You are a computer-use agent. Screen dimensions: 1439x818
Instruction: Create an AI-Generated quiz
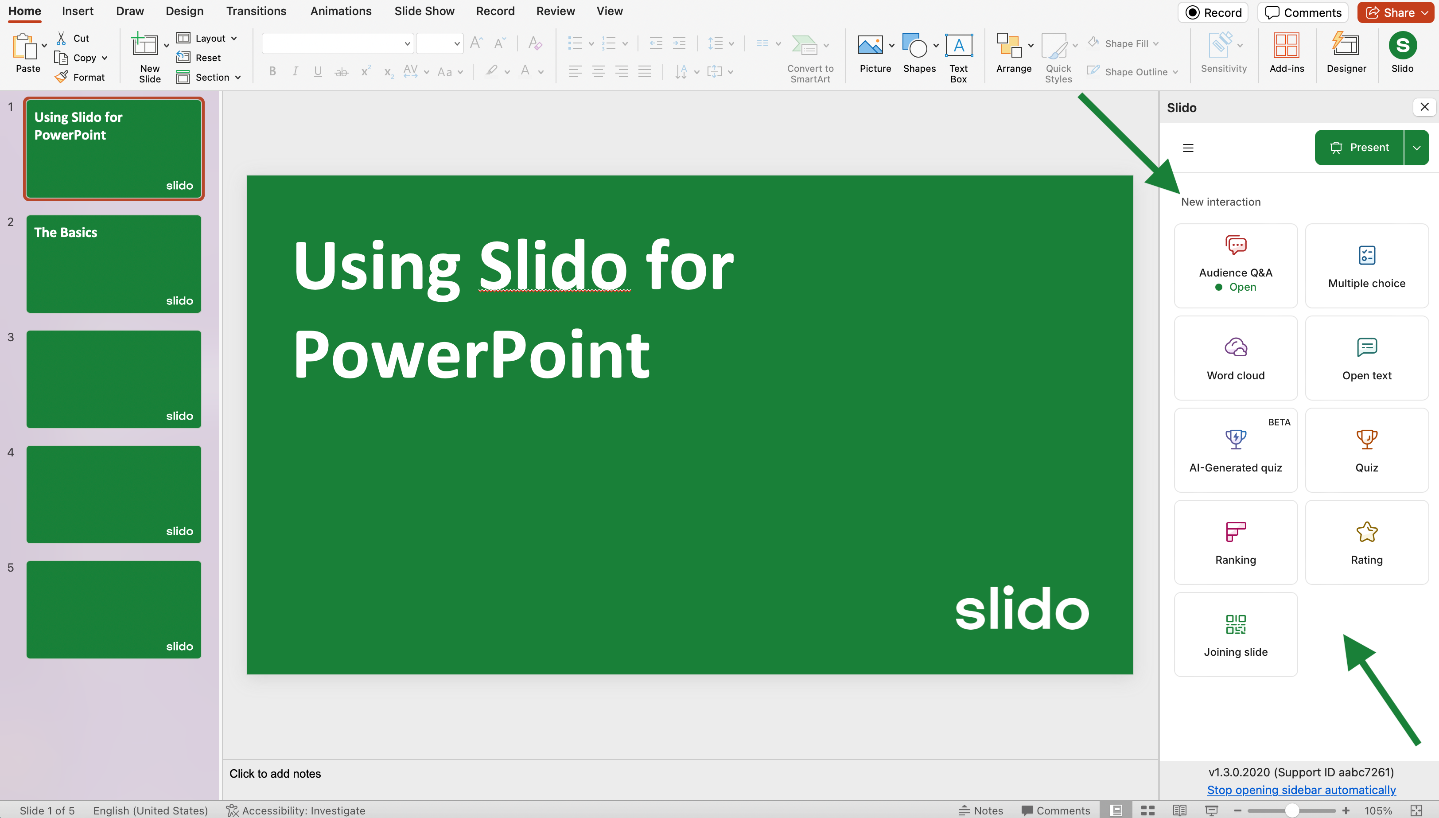point(1235,450)
